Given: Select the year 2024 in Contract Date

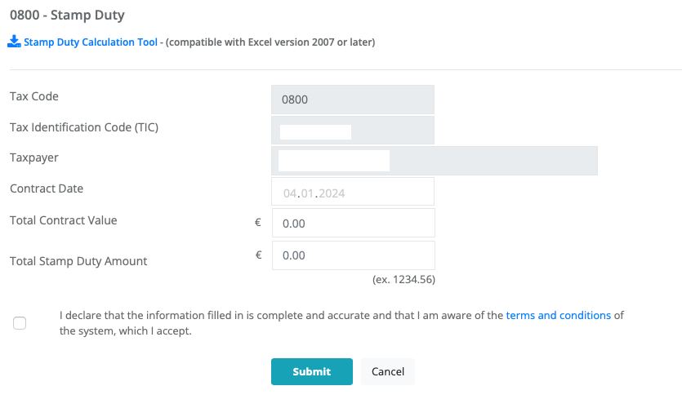Looking at the screenshot, I should pos(332,193).
